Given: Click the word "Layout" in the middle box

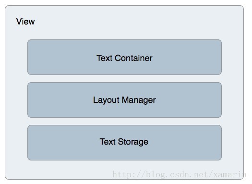Looking at the screenshot, I should point(106,100).
